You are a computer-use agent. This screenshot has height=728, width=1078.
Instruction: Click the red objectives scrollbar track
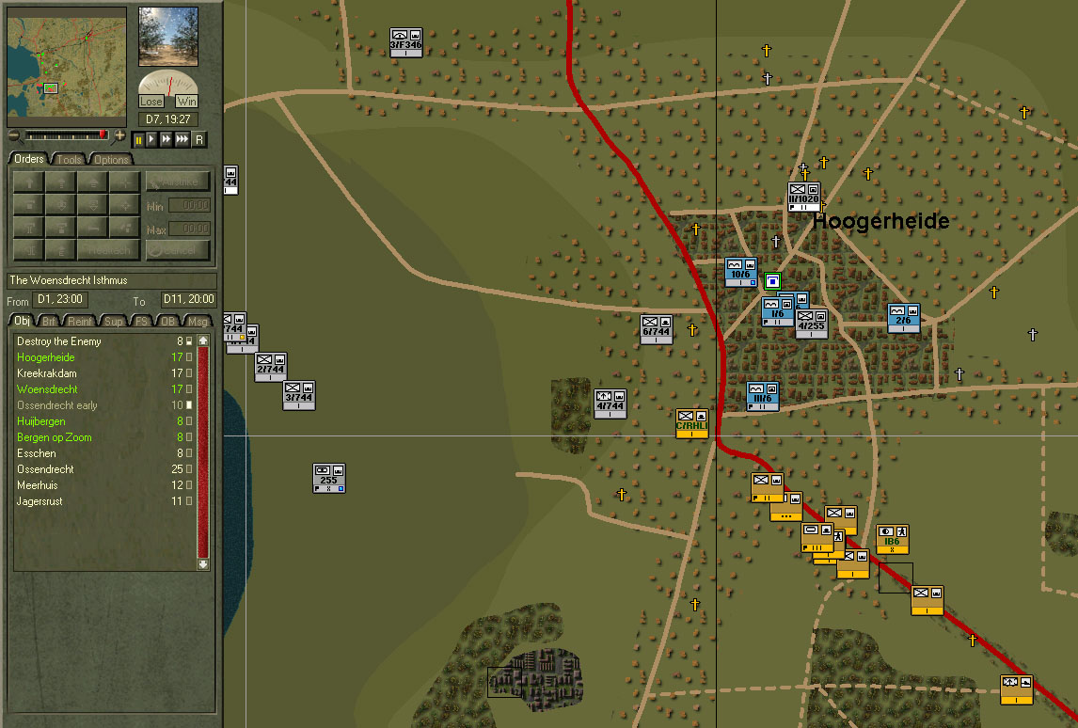(203, 452)
